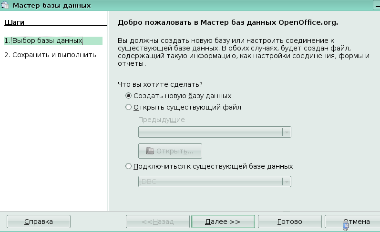
Task: Click the Предыдущие label above the dropdown
Action: pyautogui.click(x=161, y=120)
